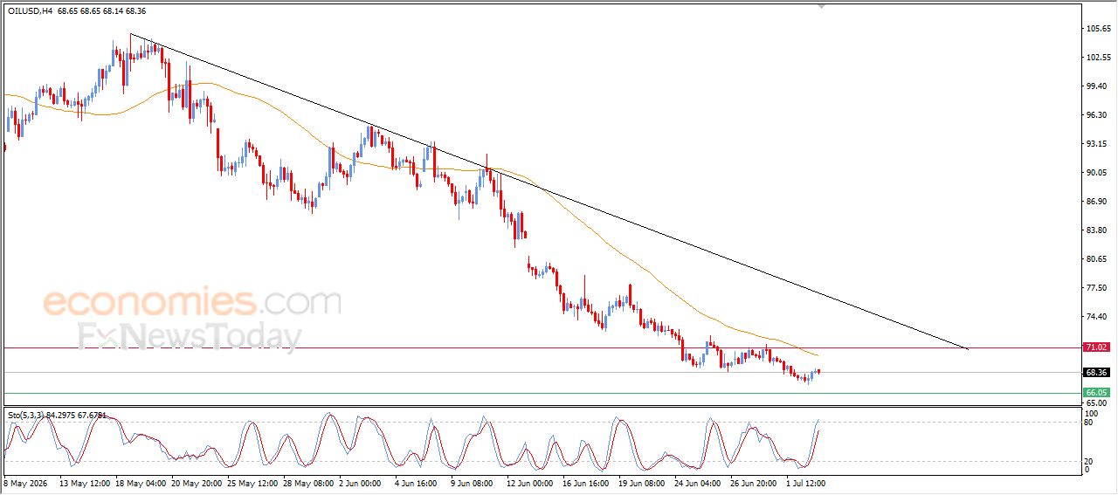Click the chart shift triangle marker at top
This screenshot has width=1118, height=495.
tap(822, 6)
